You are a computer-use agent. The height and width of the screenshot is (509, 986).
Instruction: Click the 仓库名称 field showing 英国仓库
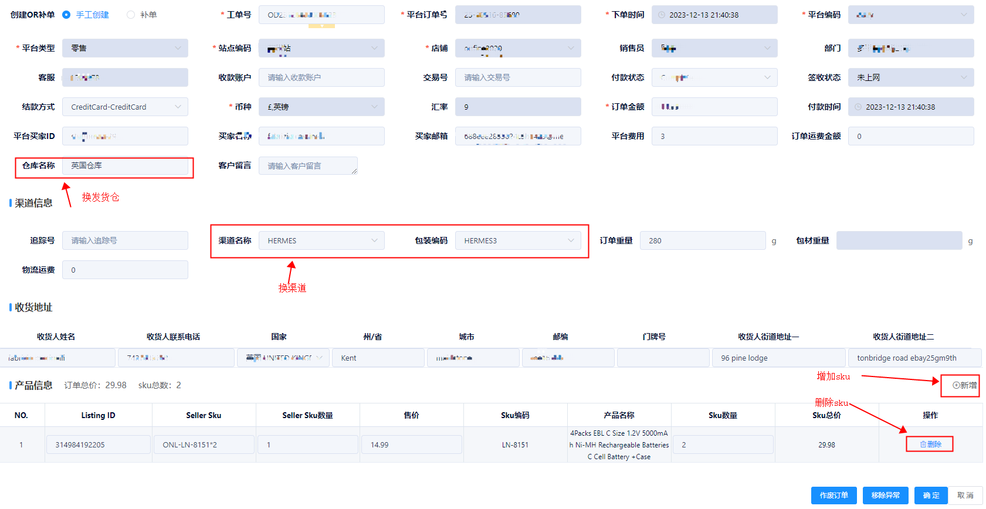[125, 166]
